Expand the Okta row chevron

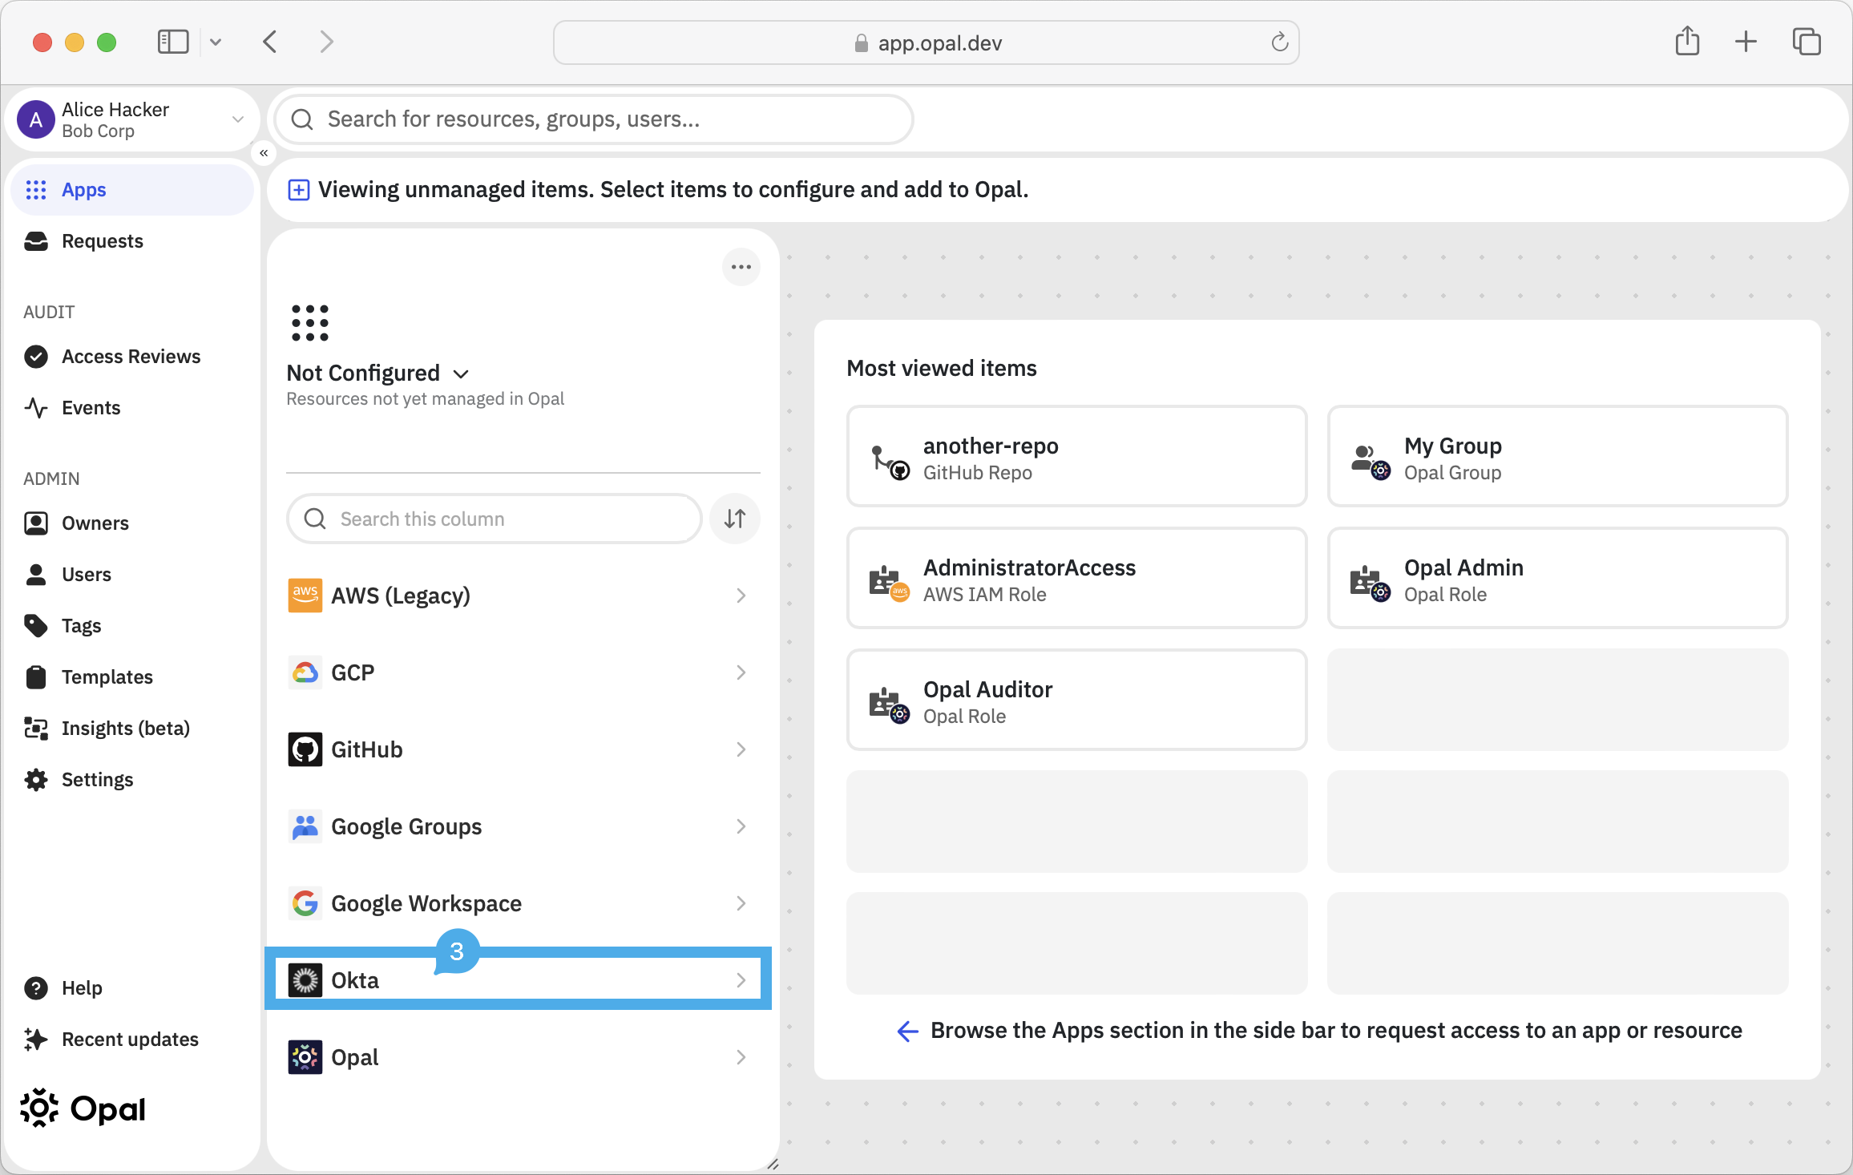click(x=741, y=980)
